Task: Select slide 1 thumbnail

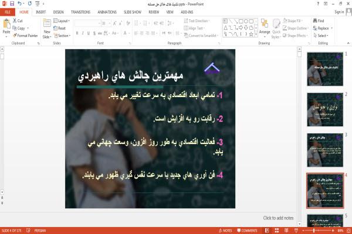Action: tap(325, 69)
